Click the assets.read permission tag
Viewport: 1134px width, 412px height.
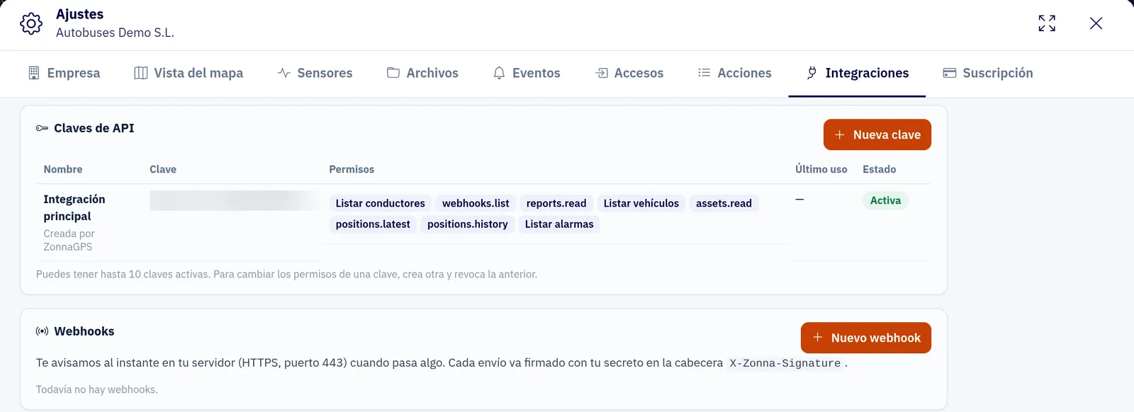pyautogui.click(x=724, y=203)
